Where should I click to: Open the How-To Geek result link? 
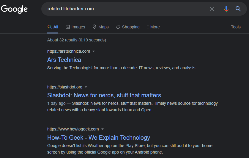point(99,138)
